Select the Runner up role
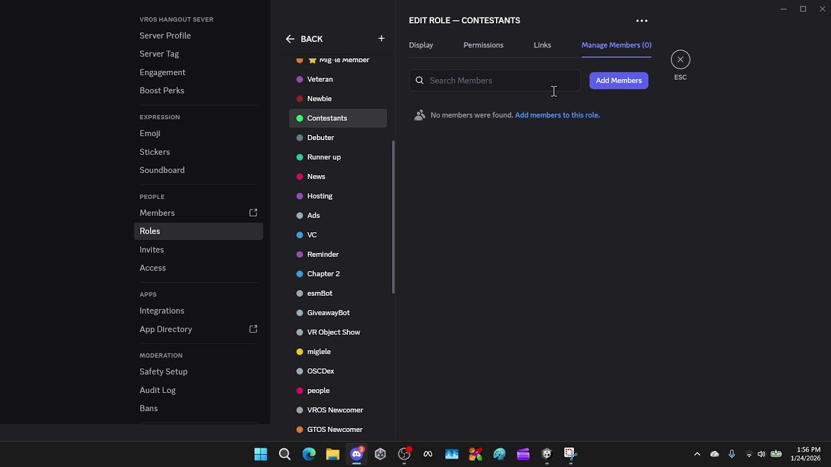The width and height of the screenshot is (831, 467). 338,157
